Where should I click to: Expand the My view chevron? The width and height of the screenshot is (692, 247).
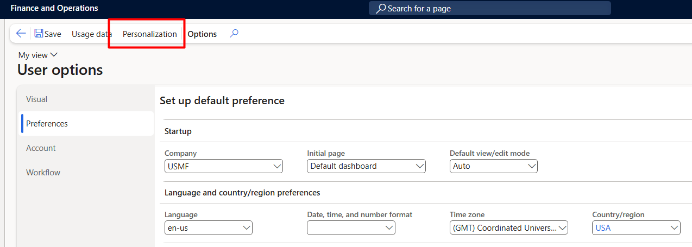click(x=53, y=55)
